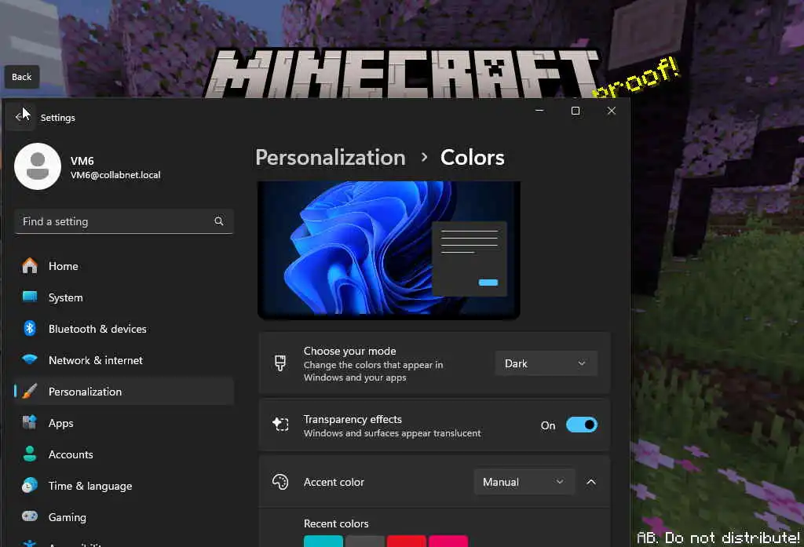Pick the pink recent color swatch

(x=448, y=541)
